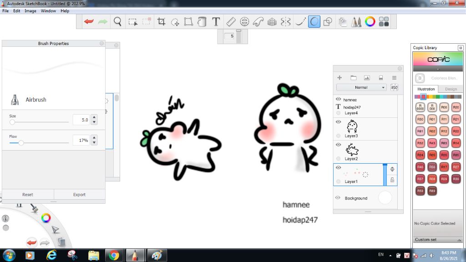Collapse the Copic color header arrow
466x262 pixels.
[438, 69]
